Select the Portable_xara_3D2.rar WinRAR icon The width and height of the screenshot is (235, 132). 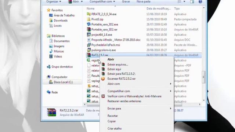pos(89,29)
